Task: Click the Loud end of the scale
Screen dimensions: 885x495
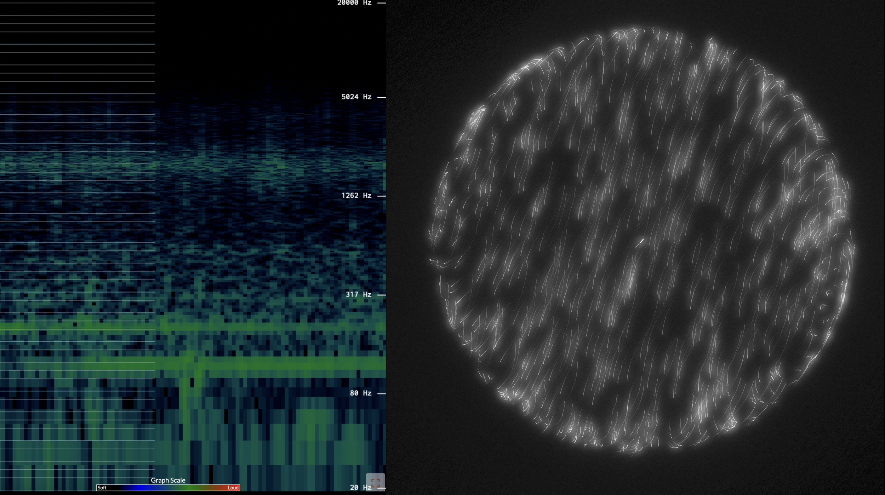Action: coord(233,488)
